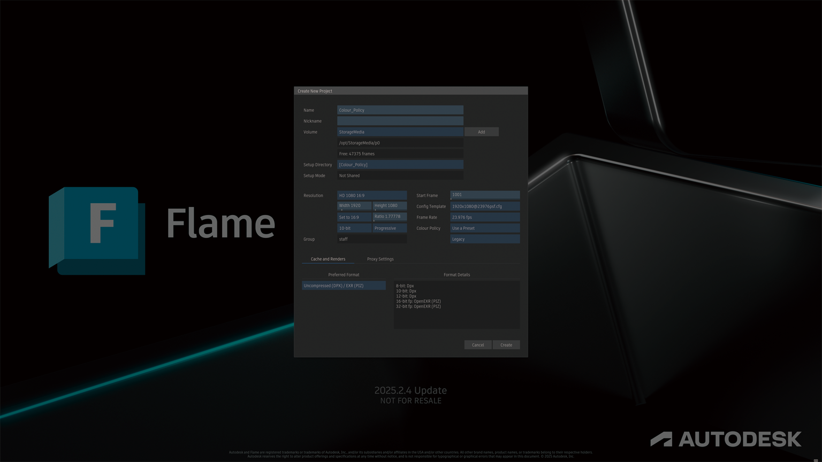
Task: Click the Name field containing Colour_Policy
Action: tap(400, 110)
